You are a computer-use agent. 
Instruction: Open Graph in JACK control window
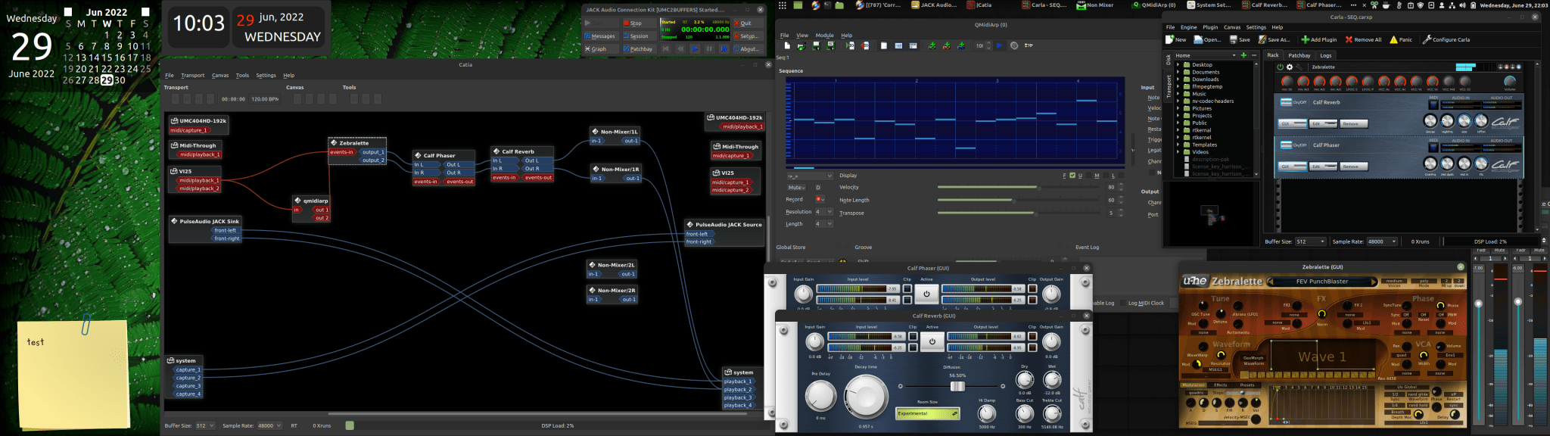point(602,48)
